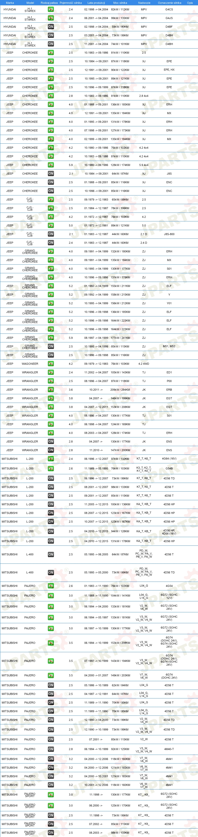Select the 209kW / 284KM power cell
This screenshot has height=837, width=198.
[120, 390]
